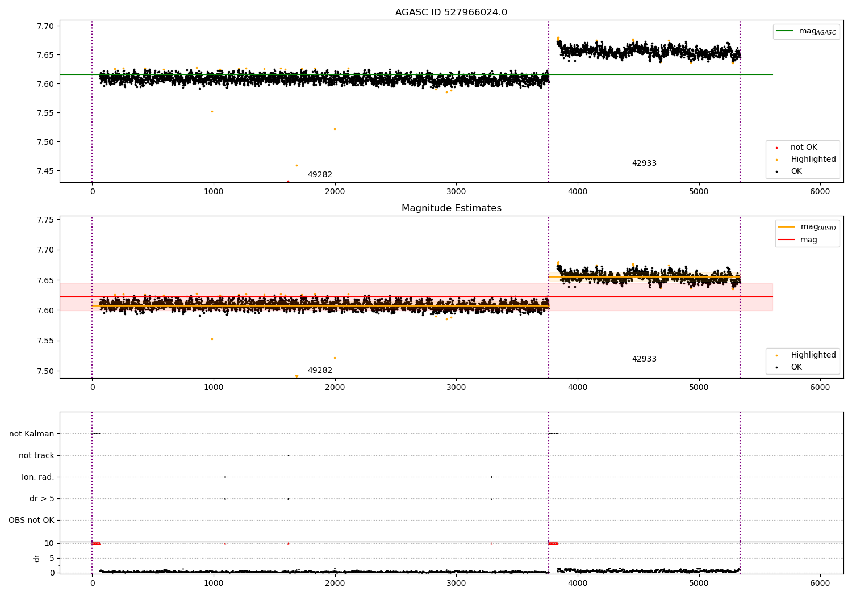Click the orange line sample beside mag OBSID
The width and height of the screenshot is (852, 596).
tap(787, 227)
